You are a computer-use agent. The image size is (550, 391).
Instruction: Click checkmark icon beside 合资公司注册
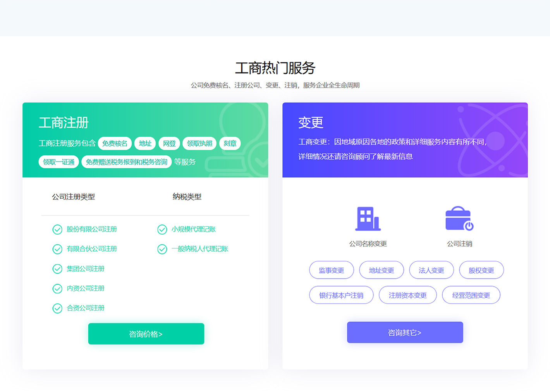click(x=57, y=308)
